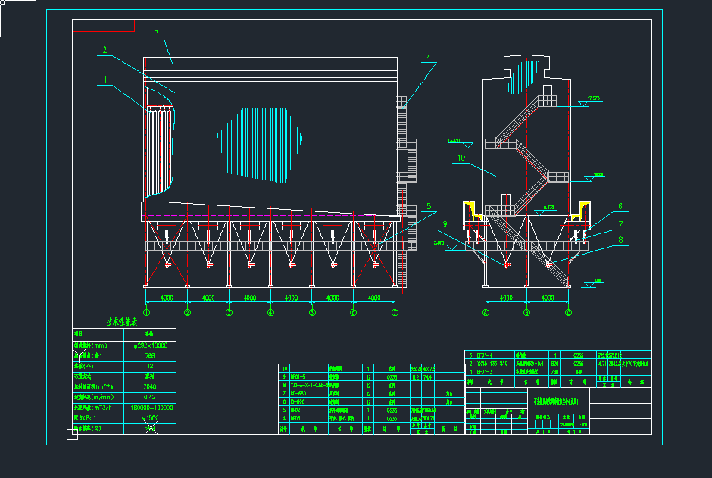
Task: Select the UCS origin square at the bottom-left corner
Action: pyautogui.click(x=73, y=434)
